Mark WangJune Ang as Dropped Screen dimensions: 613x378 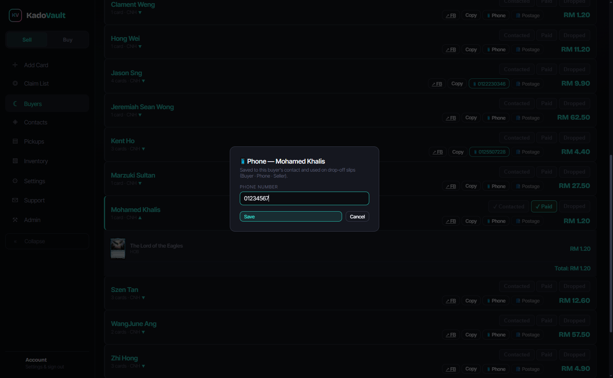(x=574, y=320)
